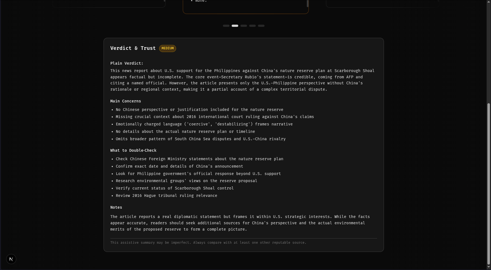Click "Research environmental groups' views" item
Image resolution: width=491 pixels, height=270 pixels.
(x=186, y=181)
